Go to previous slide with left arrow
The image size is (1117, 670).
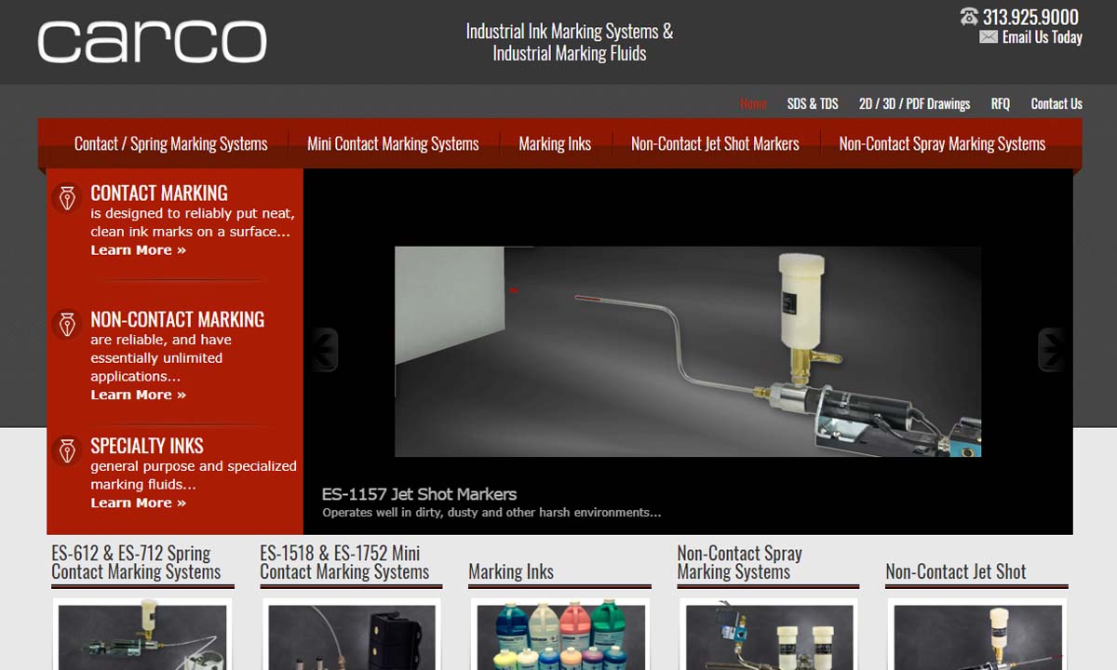[325, 350]
